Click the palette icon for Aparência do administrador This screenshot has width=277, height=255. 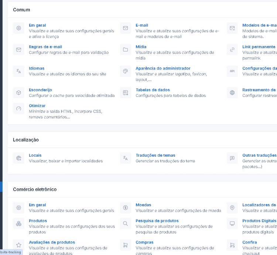125,71
